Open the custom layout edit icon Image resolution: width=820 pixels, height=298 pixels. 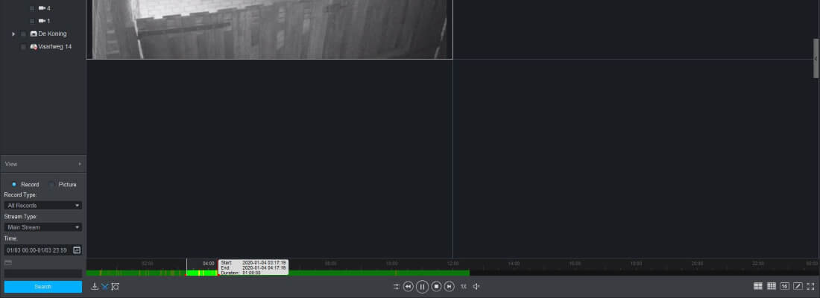point(798,286)
